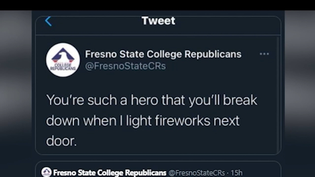Select the word "door." ending the tweet

[61, 141]
